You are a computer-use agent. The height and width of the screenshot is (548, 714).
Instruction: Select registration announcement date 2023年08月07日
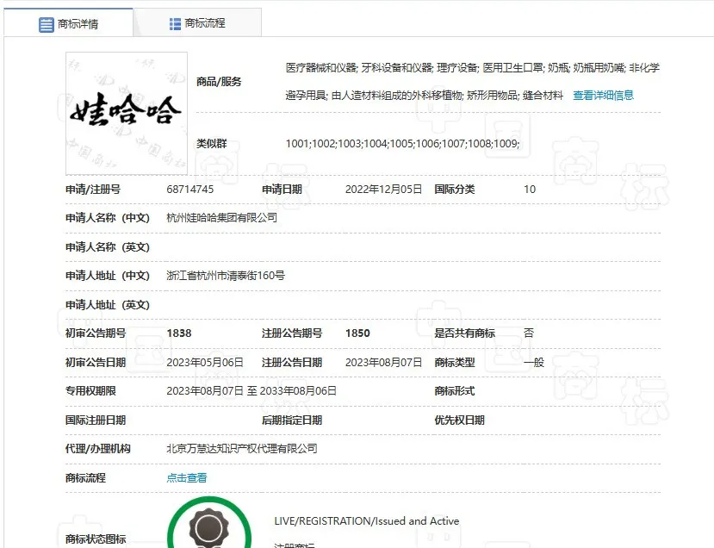coord(383,362)
